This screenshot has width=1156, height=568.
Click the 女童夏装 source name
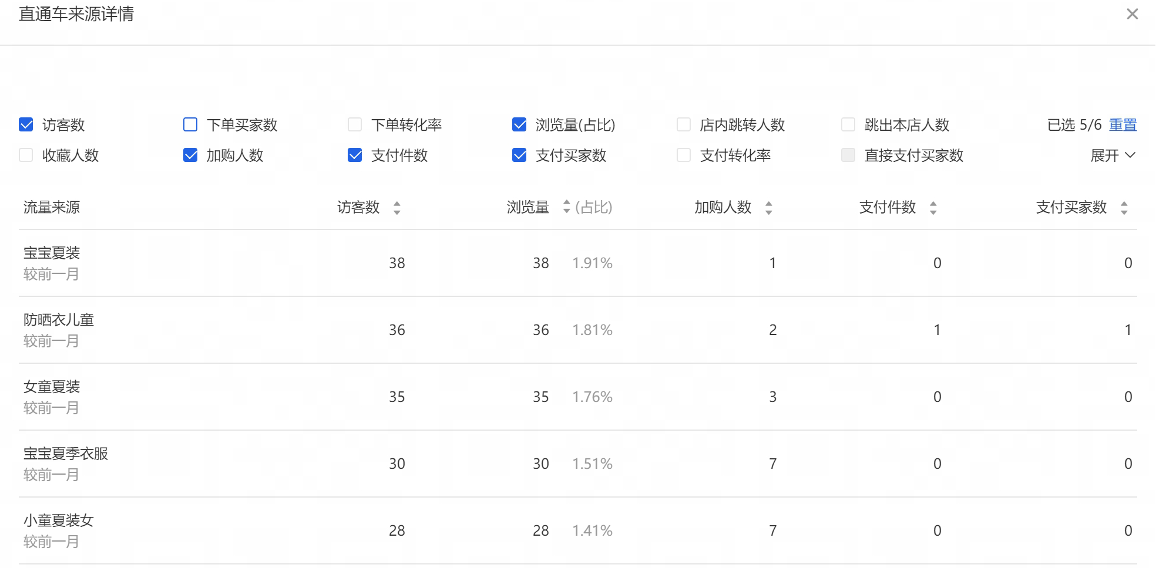pyautogui.click(x=52, y=387)
